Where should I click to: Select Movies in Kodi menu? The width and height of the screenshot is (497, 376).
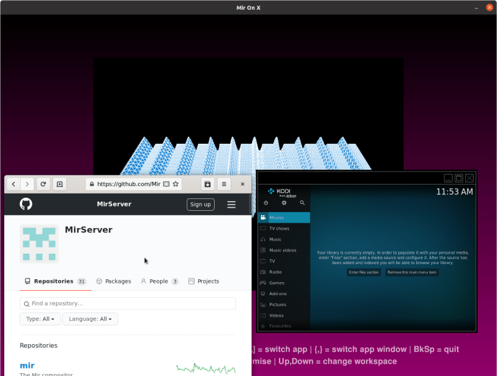point(284,218)
